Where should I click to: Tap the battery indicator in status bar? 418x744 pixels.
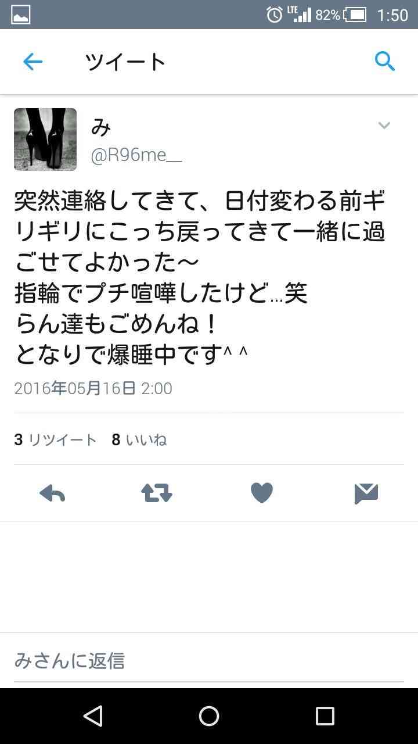pos(355,15)
